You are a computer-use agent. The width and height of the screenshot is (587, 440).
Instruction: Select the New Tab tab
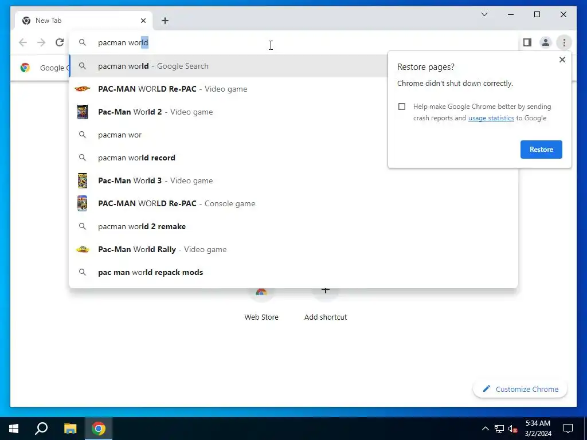(84, 21)
